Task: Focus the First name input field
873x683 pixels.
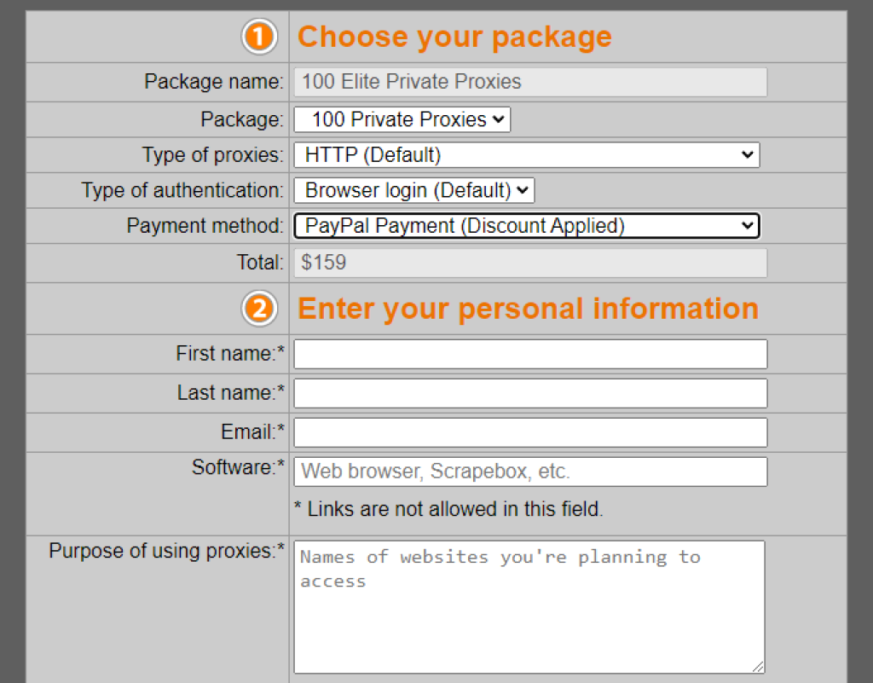Action: point(529,354)
